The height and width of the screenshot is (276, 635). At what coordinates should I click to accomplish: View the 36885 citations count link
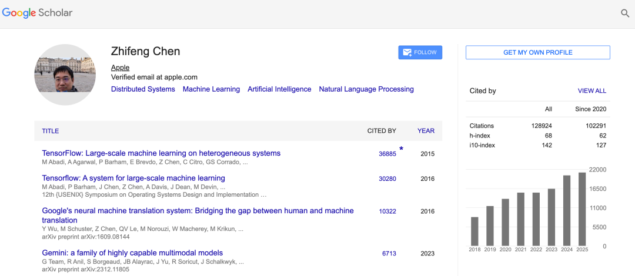(387, 154)
